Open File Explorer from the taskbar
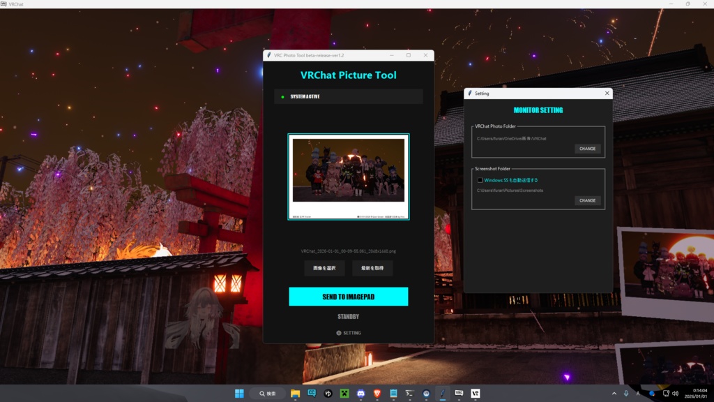 point(295,394)
